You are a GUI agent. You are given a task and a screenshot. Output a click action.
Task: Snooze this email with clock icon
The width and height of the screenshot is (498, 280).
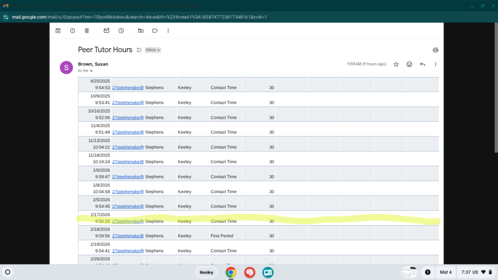(121, 31)
